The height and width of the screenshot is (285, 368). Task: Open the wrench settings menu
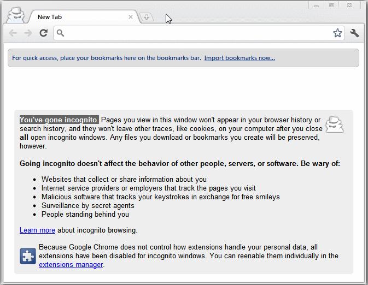pyautogui.click(x=354, y=33)
